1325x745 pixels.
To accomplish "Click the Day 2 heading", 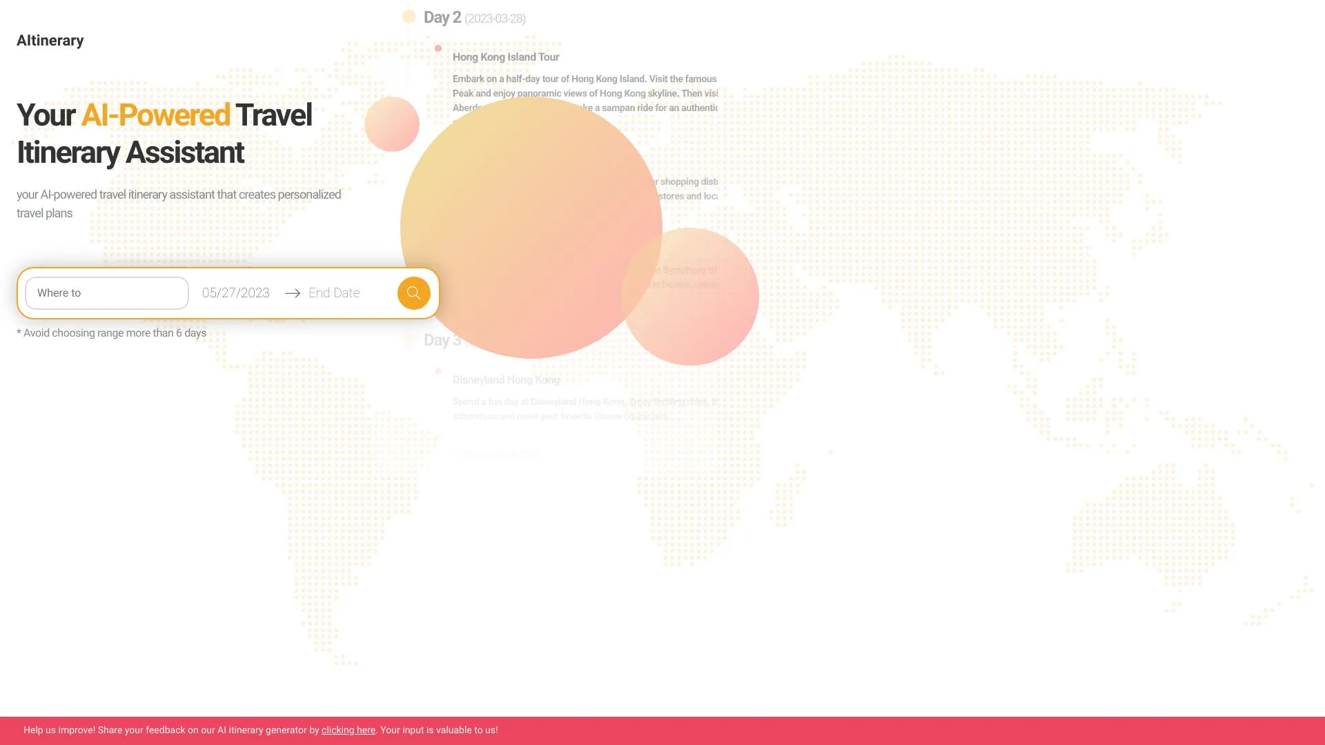I will 442,17.
